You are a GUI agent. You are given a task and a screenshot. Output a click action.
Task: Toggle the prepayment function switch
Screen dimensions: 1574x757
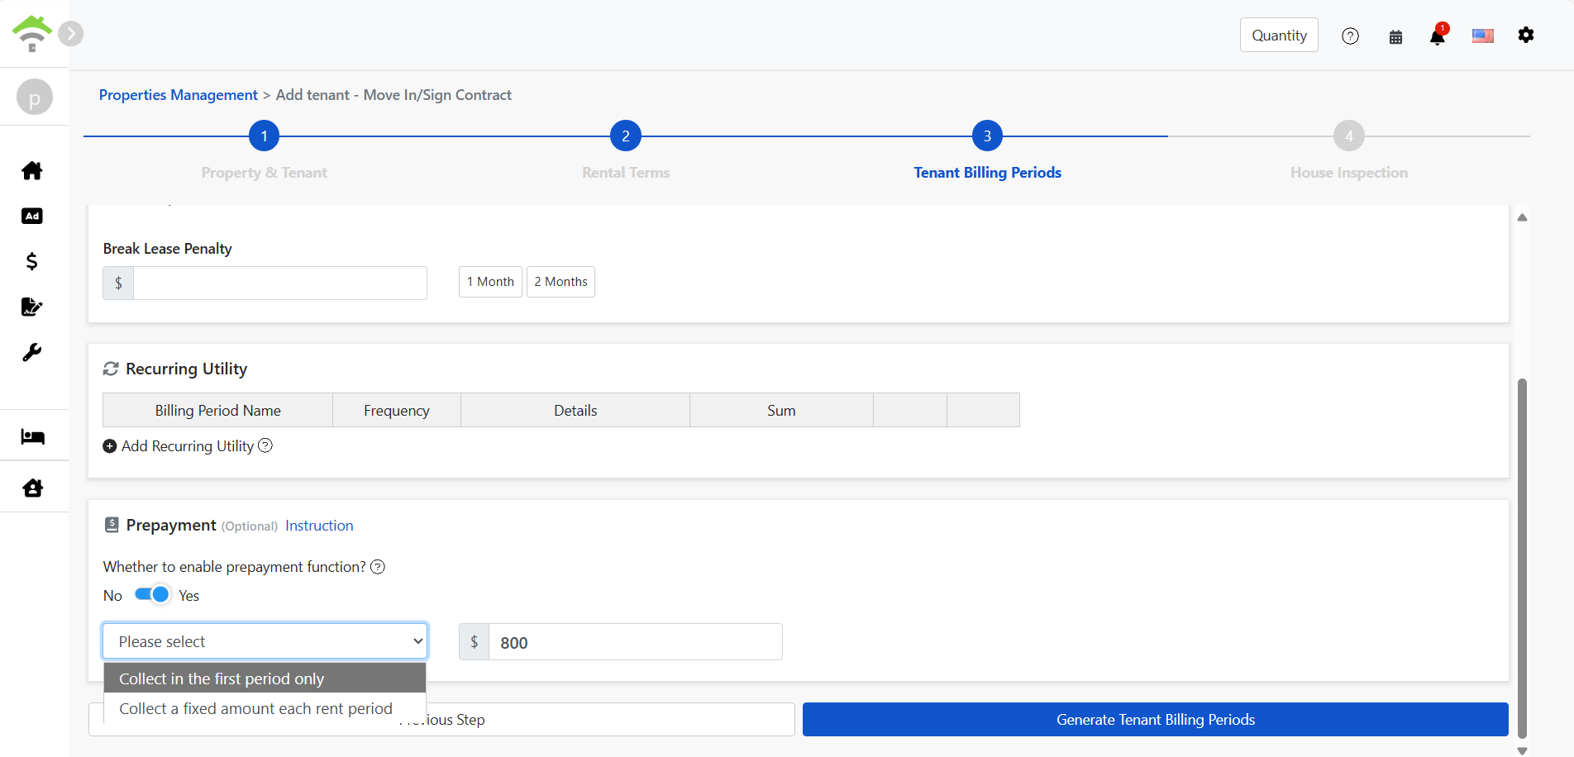[x=152, y=595]
